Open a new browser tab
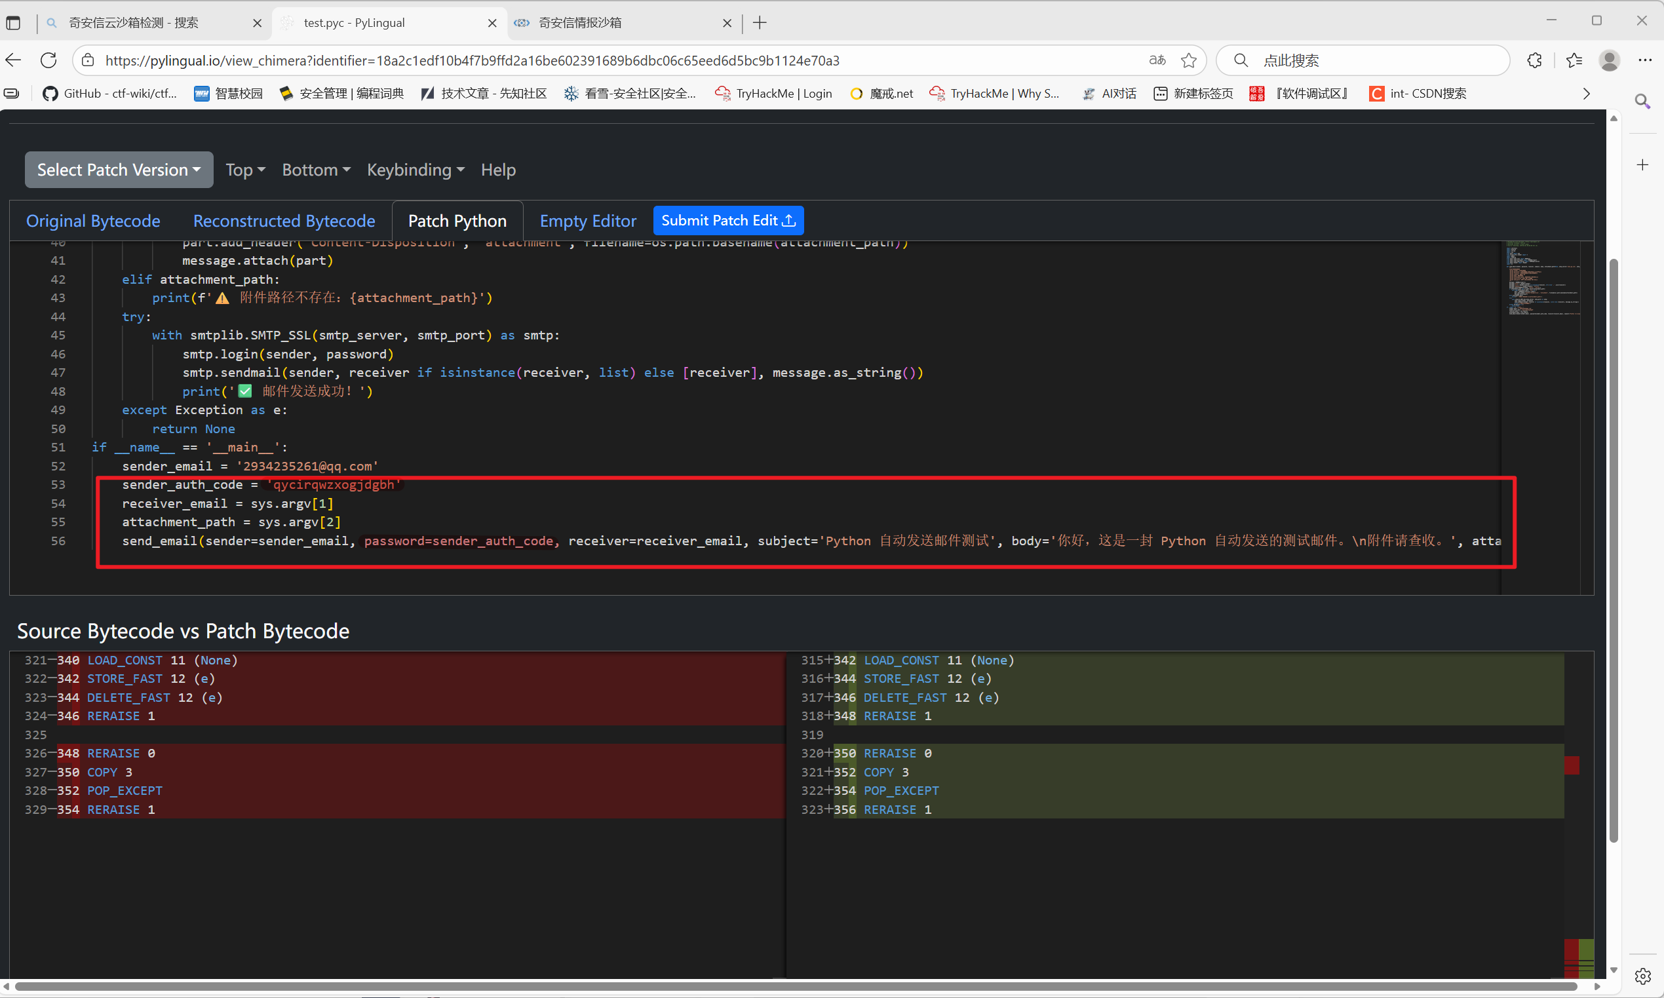Screen dimensions: 1664x998 tap(760, 23)
